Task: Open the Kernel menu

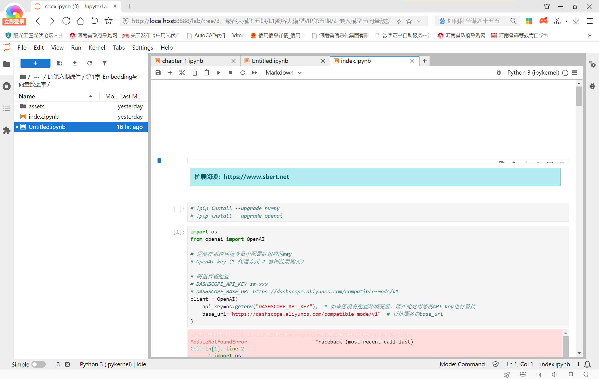Action: (x=97, y=47)
